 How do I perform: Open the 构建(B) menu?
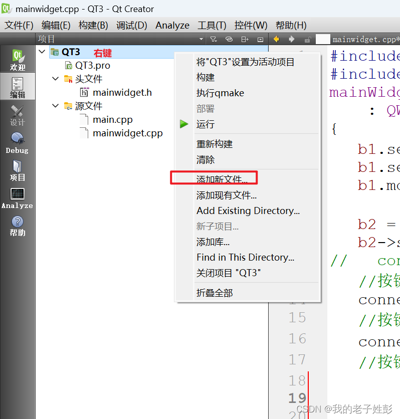click(x=93, y=26)
